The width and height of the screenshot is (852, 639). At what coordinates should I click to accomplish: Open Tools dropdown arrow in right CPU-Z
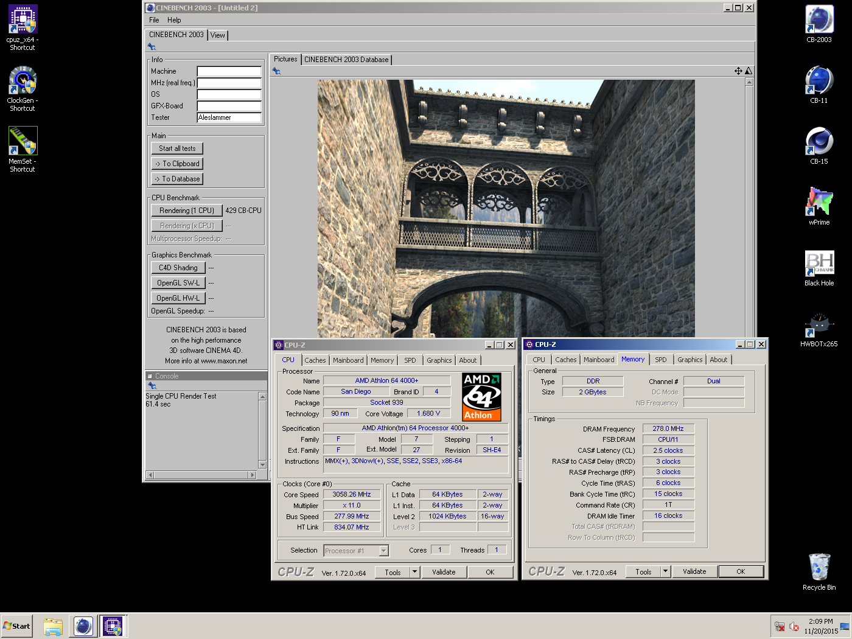pos(666,571)
